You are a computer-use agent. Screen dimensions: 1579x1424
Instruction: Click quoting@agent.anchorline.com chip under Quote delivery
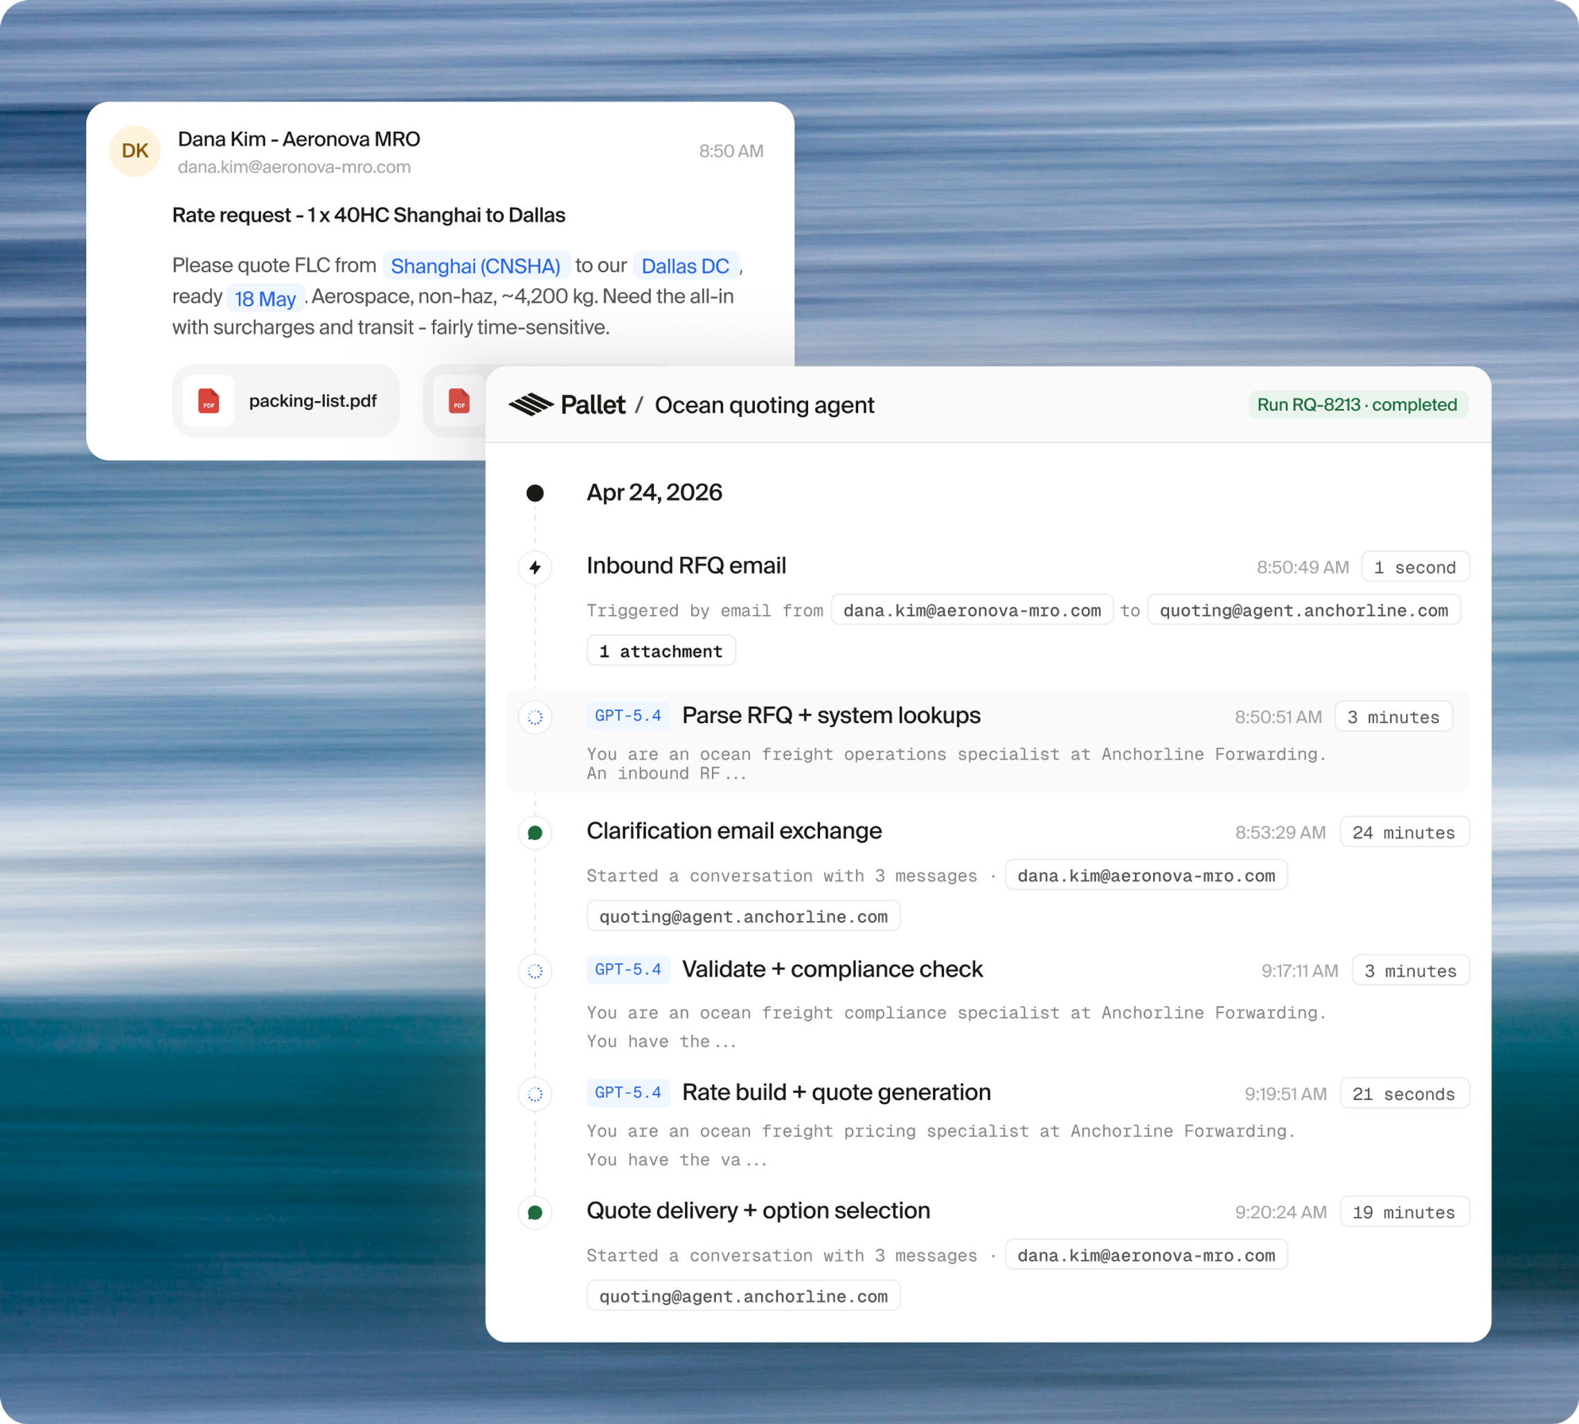pyautogui.click(x=743, y=1296)
